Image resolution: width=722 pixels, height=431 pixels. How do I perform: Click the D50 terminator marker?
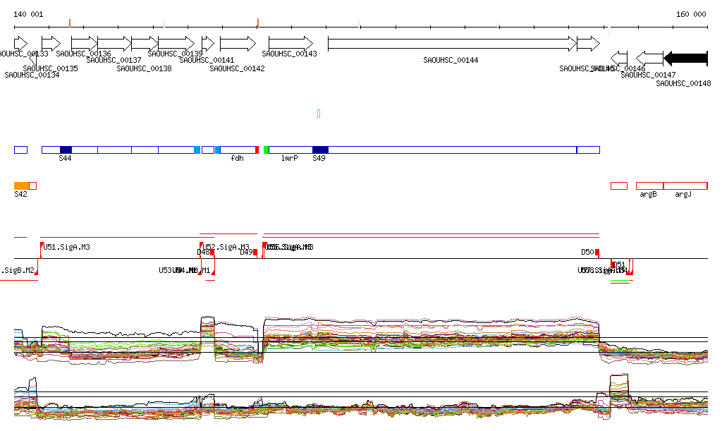(x=587, y=252)
